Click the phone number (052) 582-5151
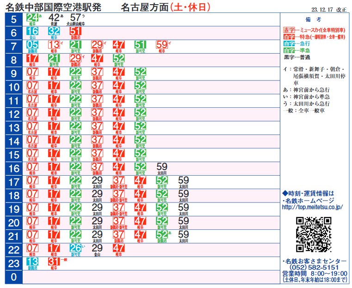The image size is (352, 288). pos(314,268)
